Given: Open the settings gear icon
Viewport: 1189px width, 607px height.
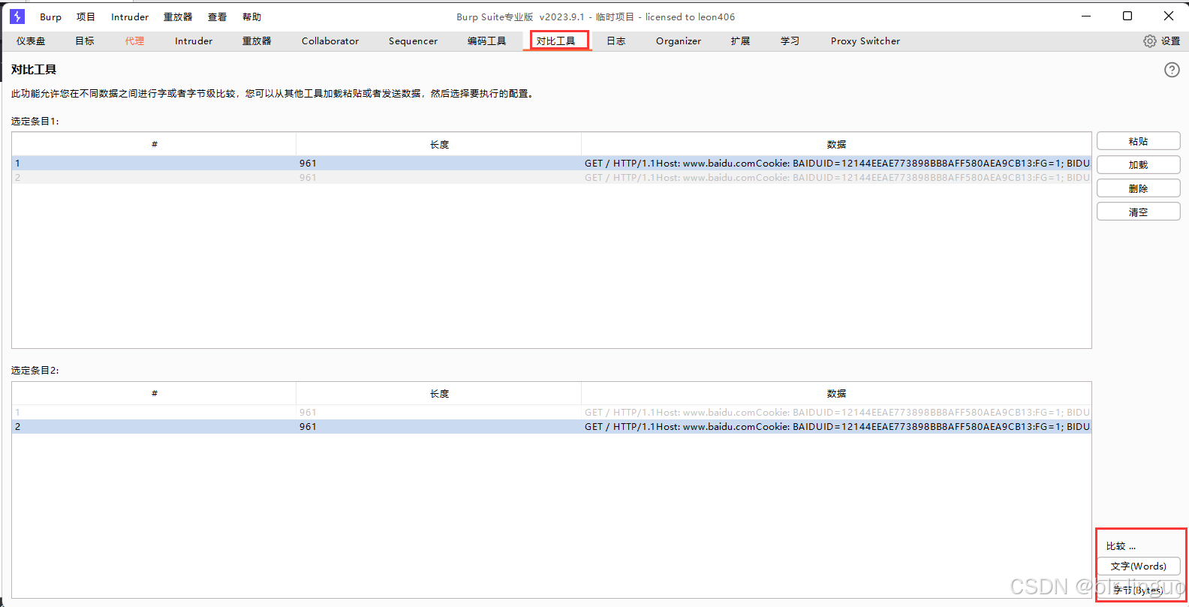Looking at the screenshot, I should [x=1150, y=41].
